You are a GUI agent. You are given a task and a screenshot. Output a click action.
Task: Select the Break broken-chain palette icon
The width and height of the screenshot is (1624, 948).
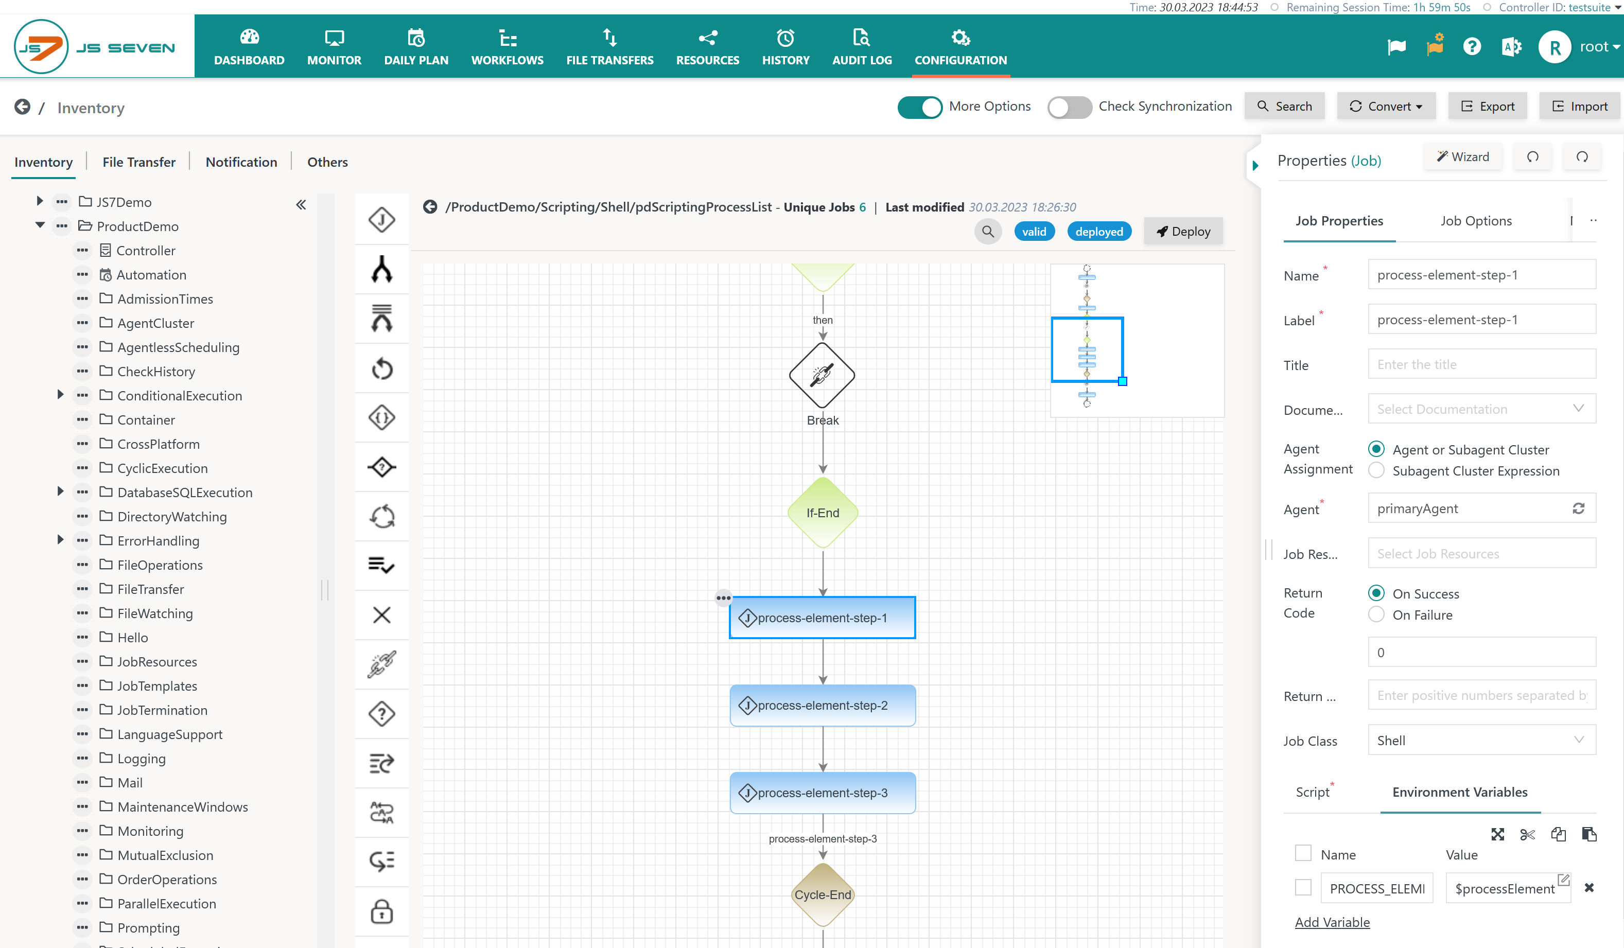click(381, 664)
